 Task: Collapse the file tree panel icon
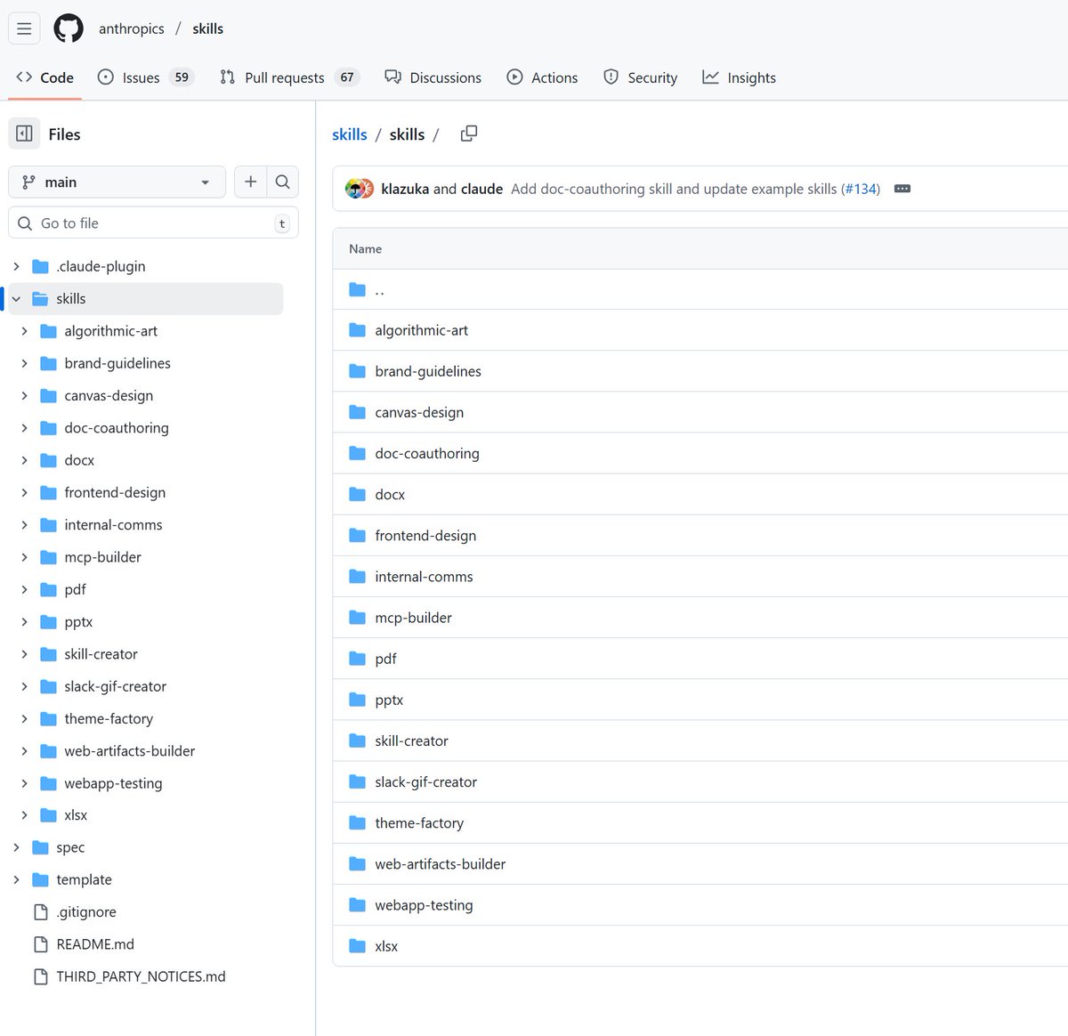tap(24, 134)
